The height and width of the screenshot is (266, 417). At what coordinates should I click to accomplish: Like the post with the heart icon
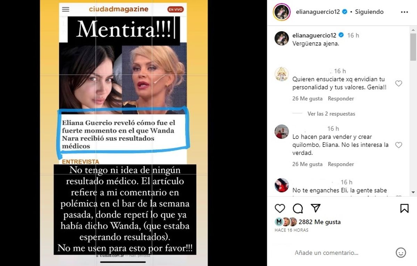(x=280, y=208)
